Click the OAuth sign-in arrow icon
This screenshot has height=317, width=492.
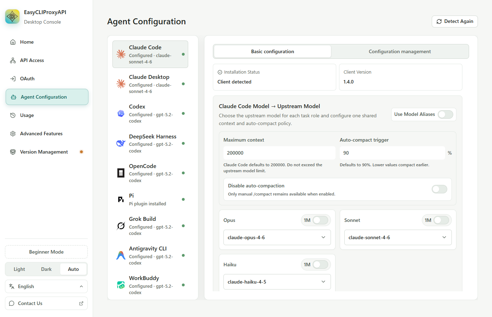[13, 79]
